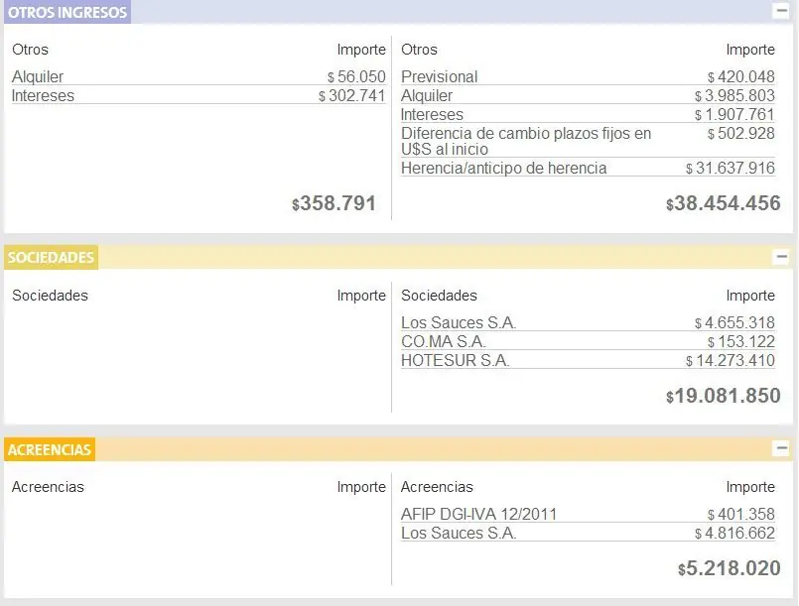
Task: Click the left Alquiler row
Action: [199, 76]
